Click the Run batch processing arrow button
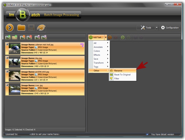Image resolution: width=185 pixels, height=140 pixels. pos(10,28)
